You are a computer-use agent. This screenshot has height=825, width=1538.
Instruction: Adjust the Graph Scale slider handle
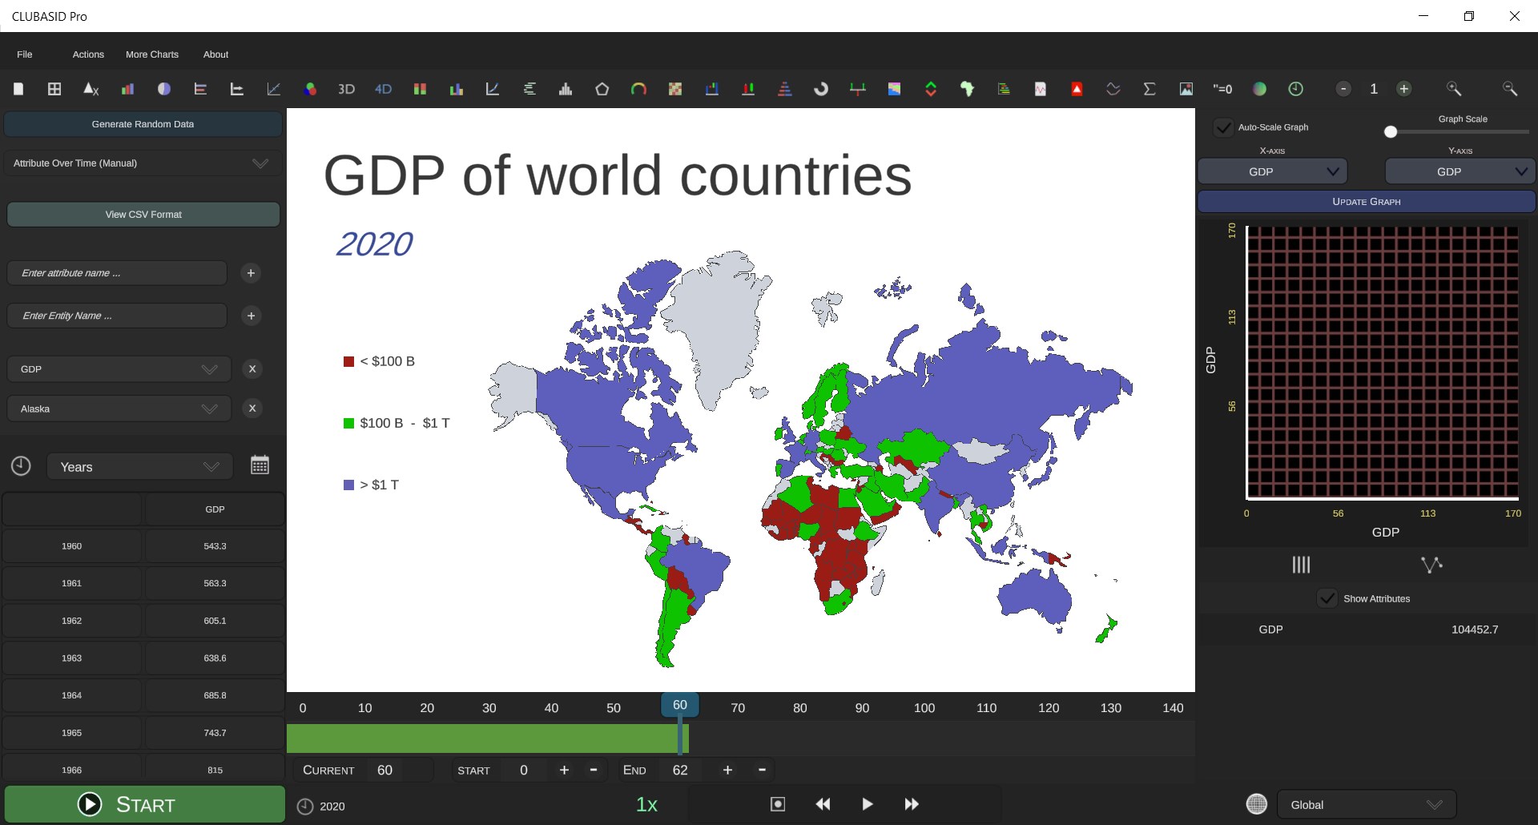(1391, 132)
